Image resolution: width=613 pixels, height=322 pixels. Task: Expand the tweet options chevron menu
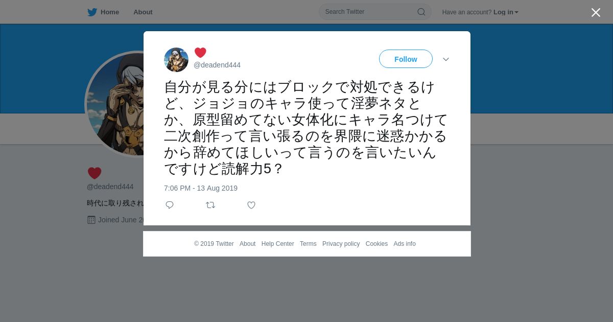[x=446, y=59]
